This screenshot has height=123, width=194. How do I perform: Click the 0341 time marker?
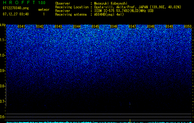point(21,26)
